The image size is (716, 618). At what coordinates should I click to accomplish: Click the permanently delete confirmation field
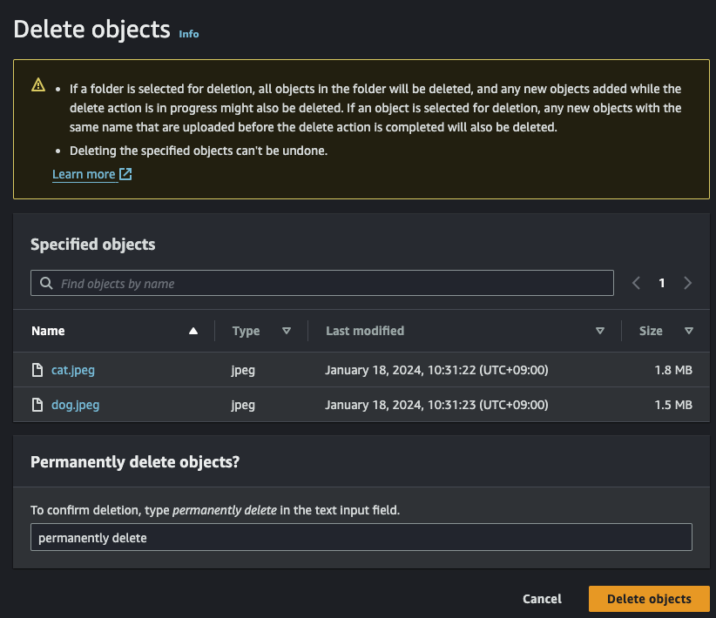[x=361, y=538]
